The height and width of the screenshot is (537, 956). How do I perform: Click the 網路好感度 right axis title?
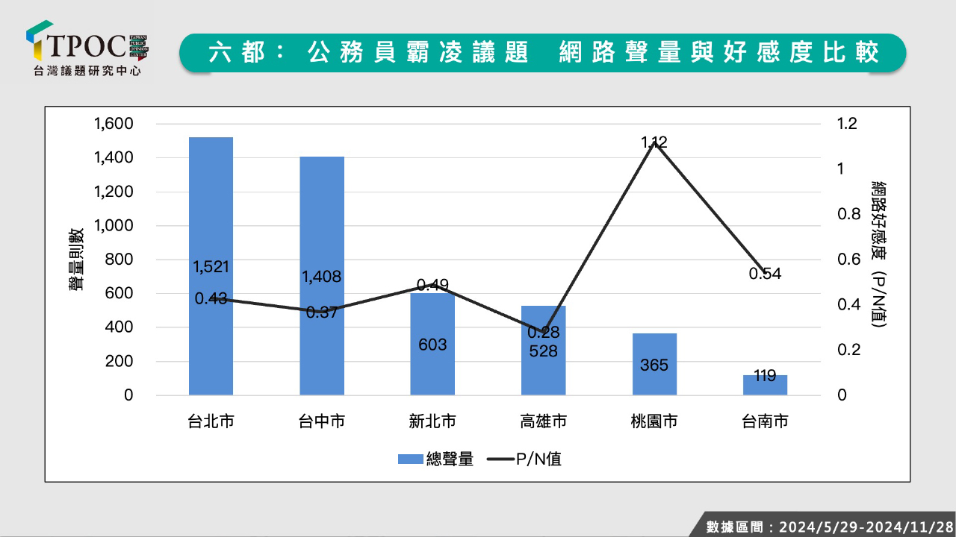click(x=878, y=255)
